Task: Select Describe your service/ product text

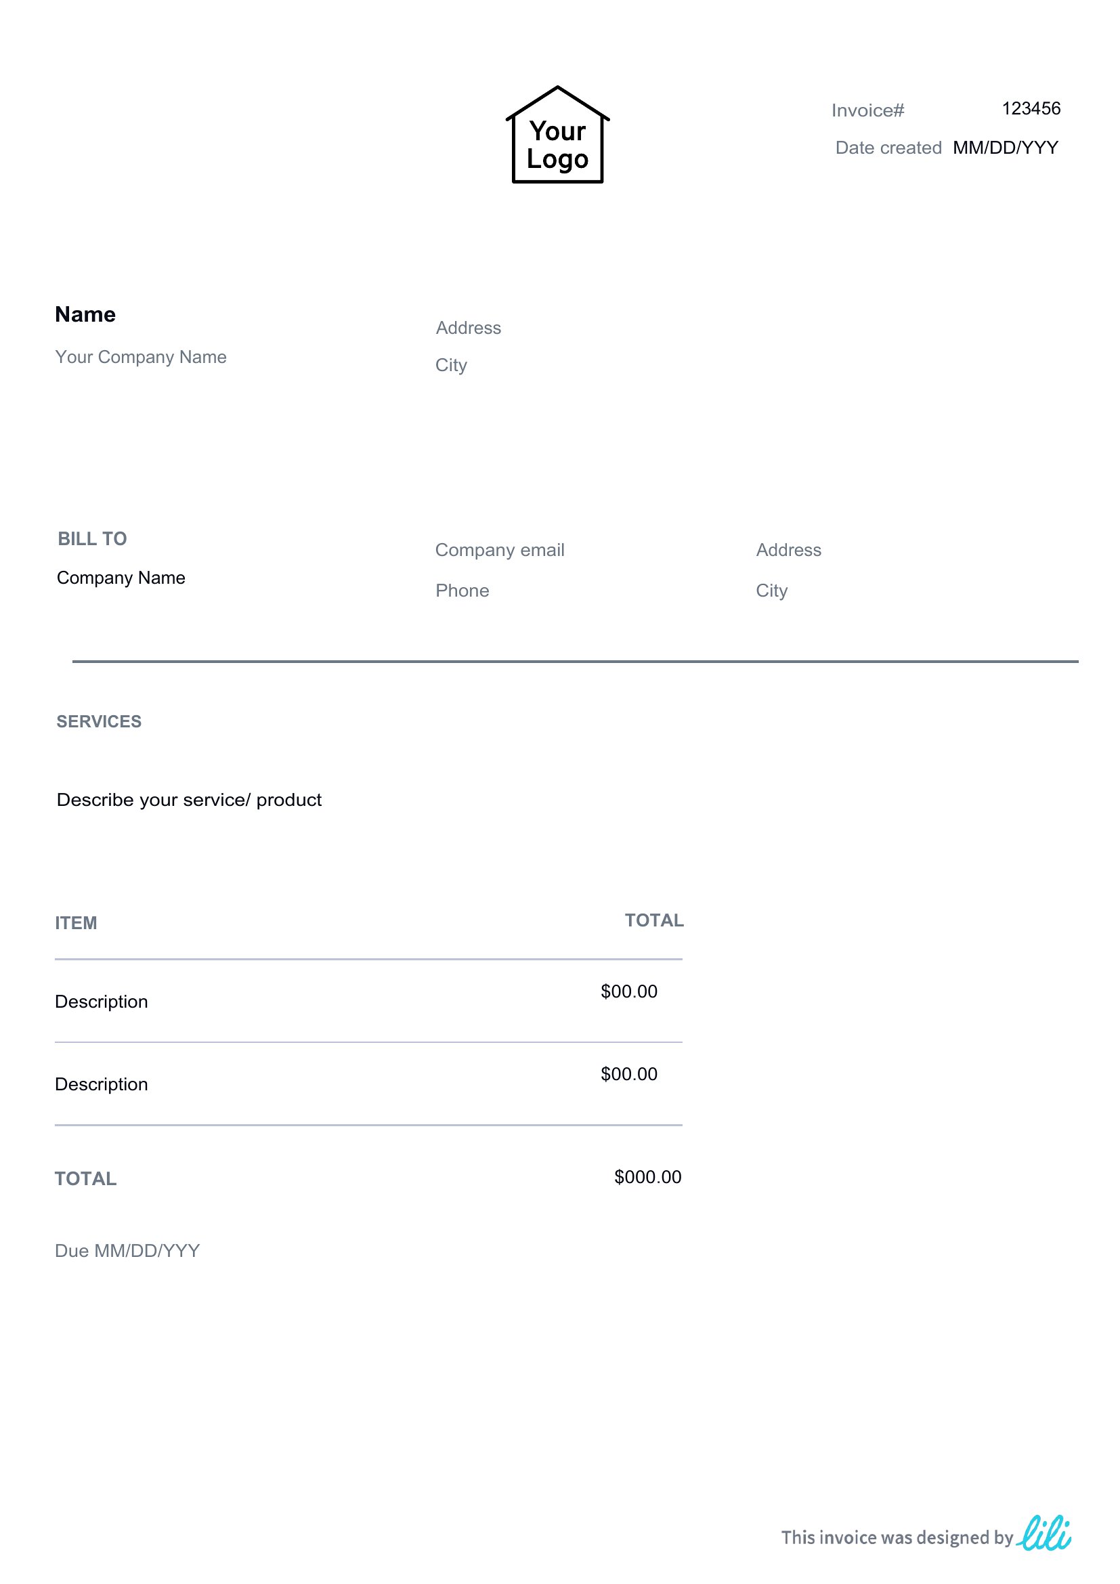Action: click(x=189, y=800)
